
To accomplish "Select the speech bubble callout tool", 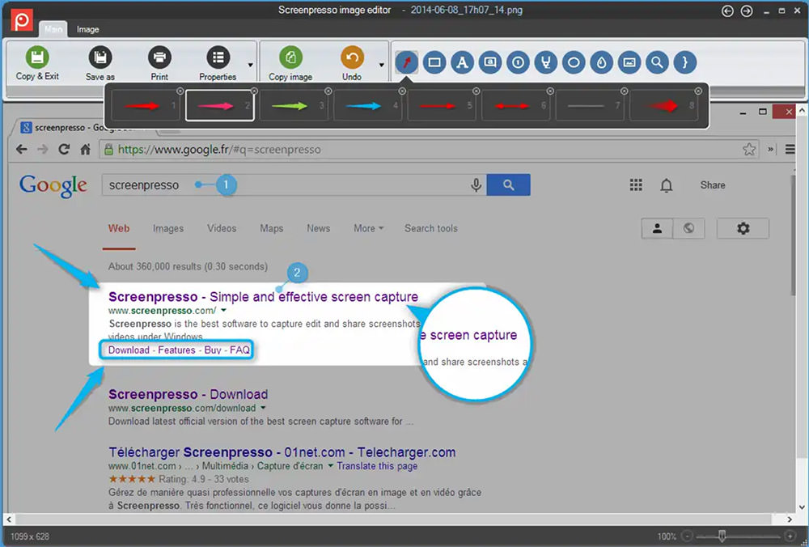I will tap(489, 61).
